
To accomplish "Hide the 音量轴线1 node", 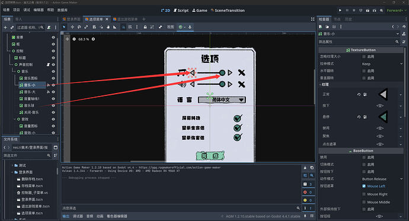I will [53, 98].
